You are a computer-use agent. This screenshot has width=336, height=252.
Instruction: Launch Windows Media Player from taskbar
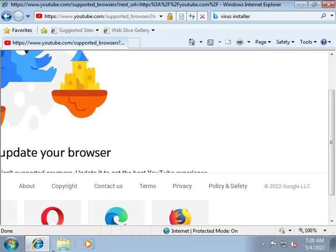88,244
